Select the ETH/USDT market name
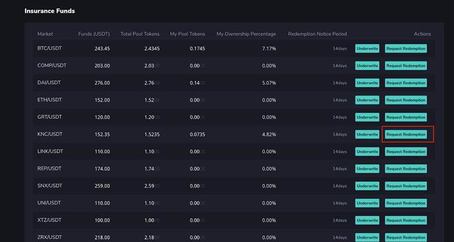This screenshot has width=454, height=242. tap(49, 100)
